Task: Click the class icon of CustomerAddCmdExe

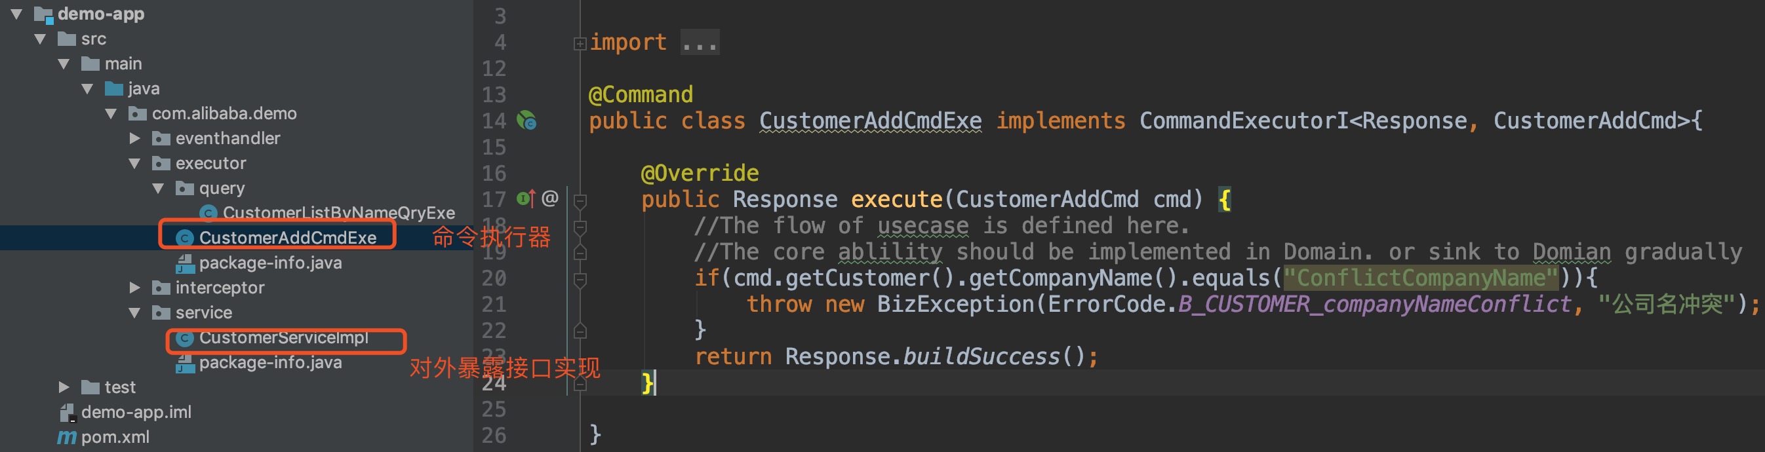Action: [x=184, y=238]
